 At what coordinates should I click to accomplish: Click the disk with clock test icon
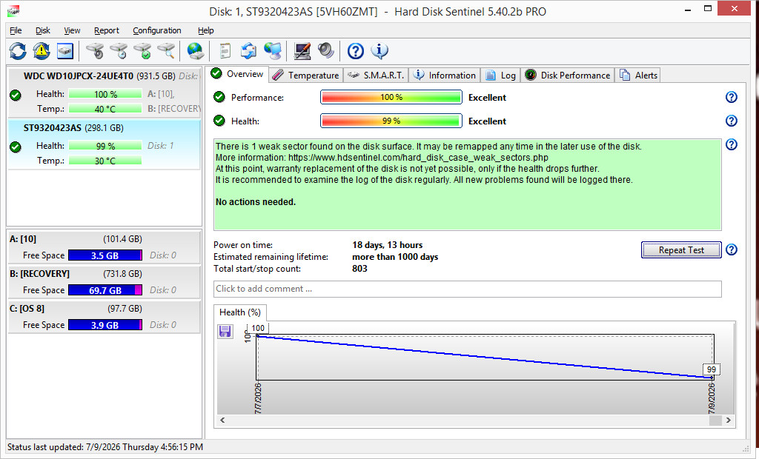point(119,51)
